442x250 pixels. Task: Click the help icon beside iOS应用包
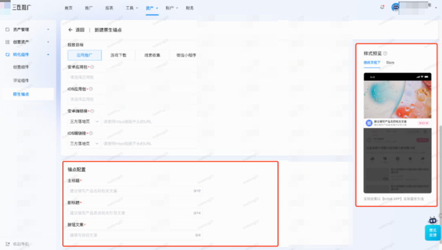91,89
